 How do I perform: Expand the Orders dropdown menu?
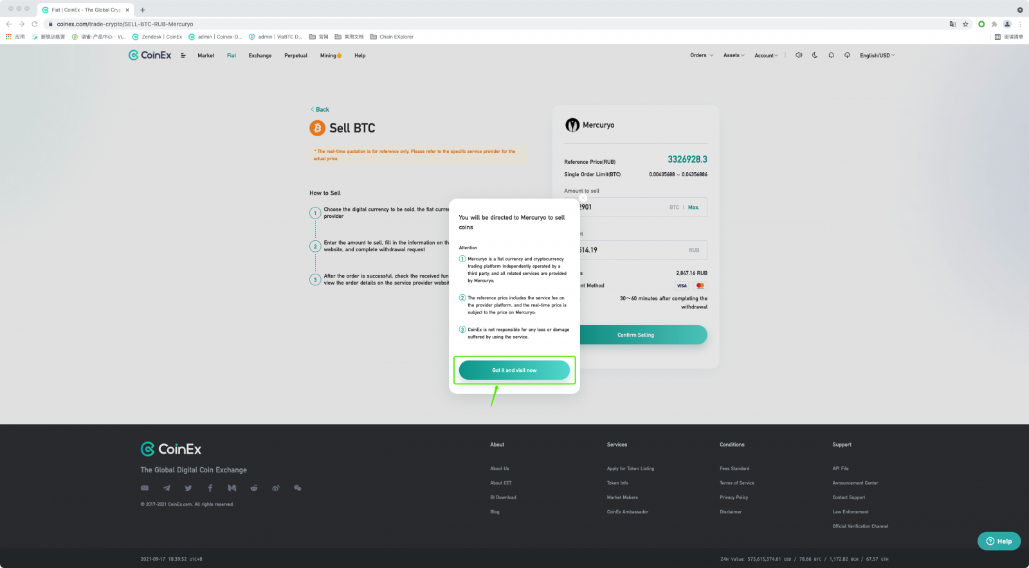(x=702, y=55)
